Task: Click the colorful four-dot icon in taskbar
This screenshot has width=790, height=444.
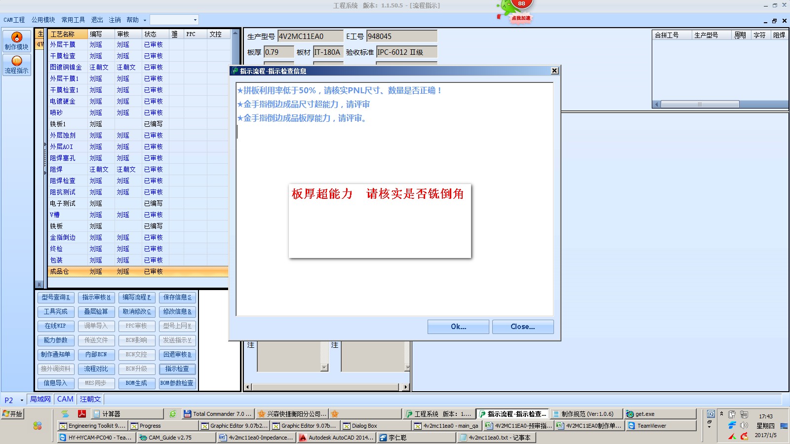Action: [38, 426]
